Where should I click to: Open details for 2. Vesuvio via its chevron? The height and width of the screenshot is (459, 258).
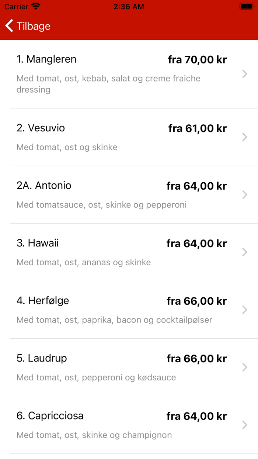244,137
